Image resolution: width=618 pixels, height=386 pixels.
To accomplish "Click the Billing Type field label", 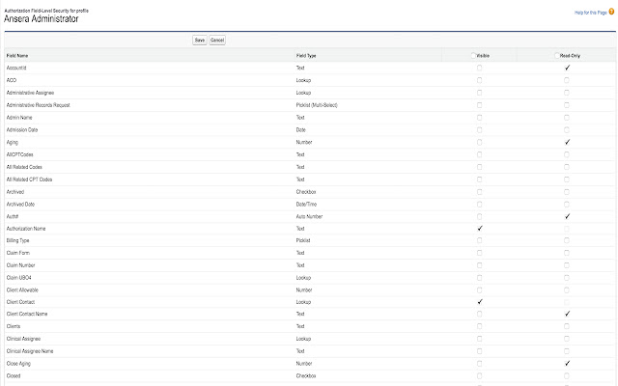I will (x=17, y=240).
